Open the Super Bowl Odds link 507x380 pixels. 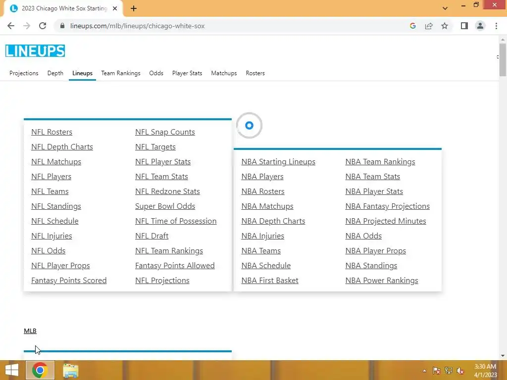pyautogui.click(x=165, y=206)
